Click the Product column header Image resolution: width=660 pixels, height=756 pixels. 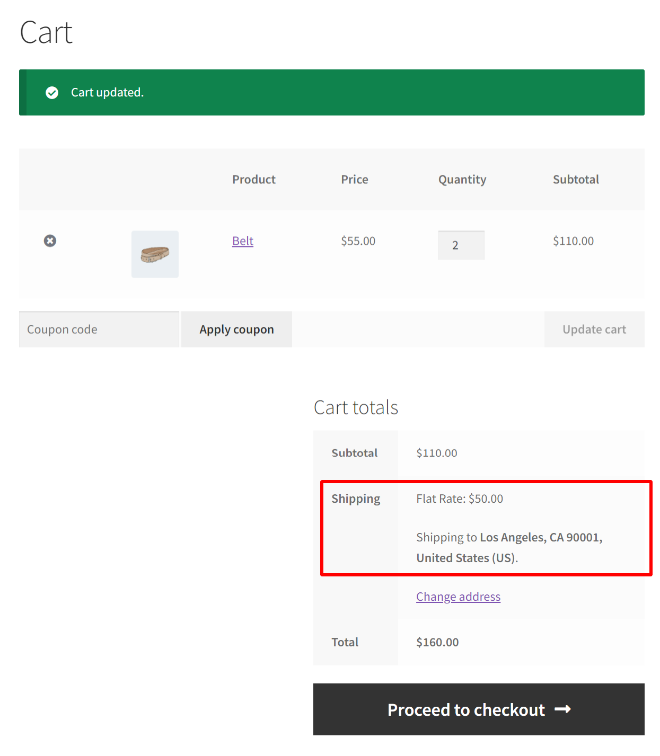tap(253, 179)
